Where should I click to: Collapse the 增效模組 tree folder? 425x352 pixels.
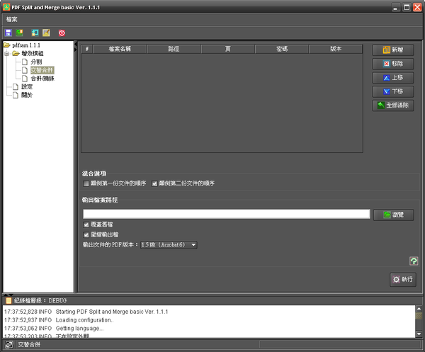(7, 54)
